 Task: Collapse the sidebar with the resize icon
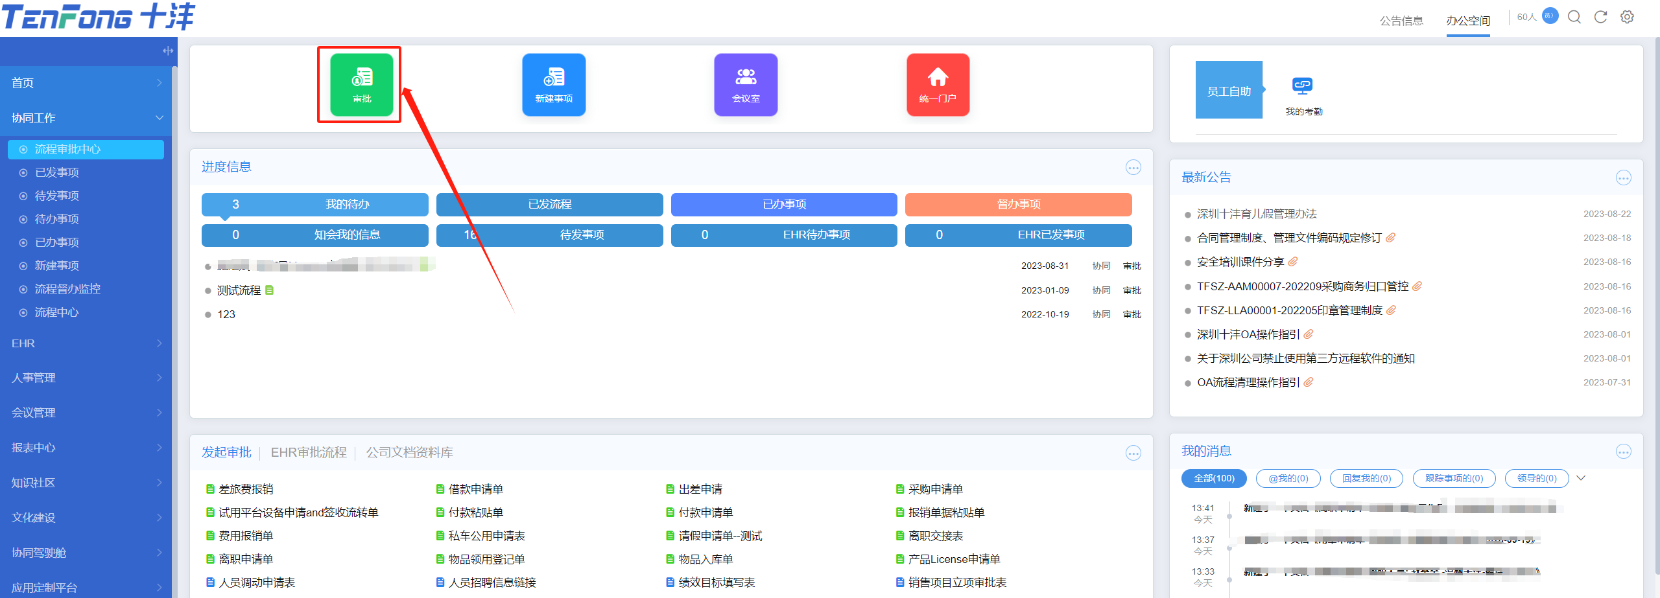(167, 51)
